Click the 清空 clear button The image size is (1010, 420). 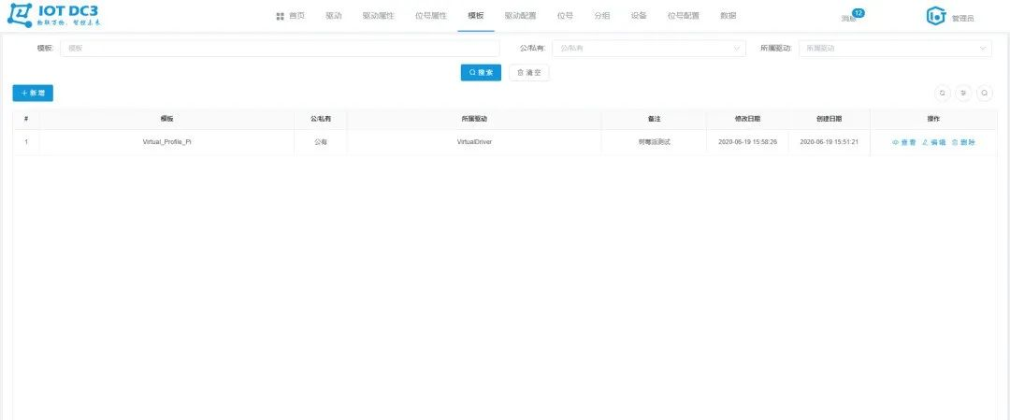[x=528, y=73]
